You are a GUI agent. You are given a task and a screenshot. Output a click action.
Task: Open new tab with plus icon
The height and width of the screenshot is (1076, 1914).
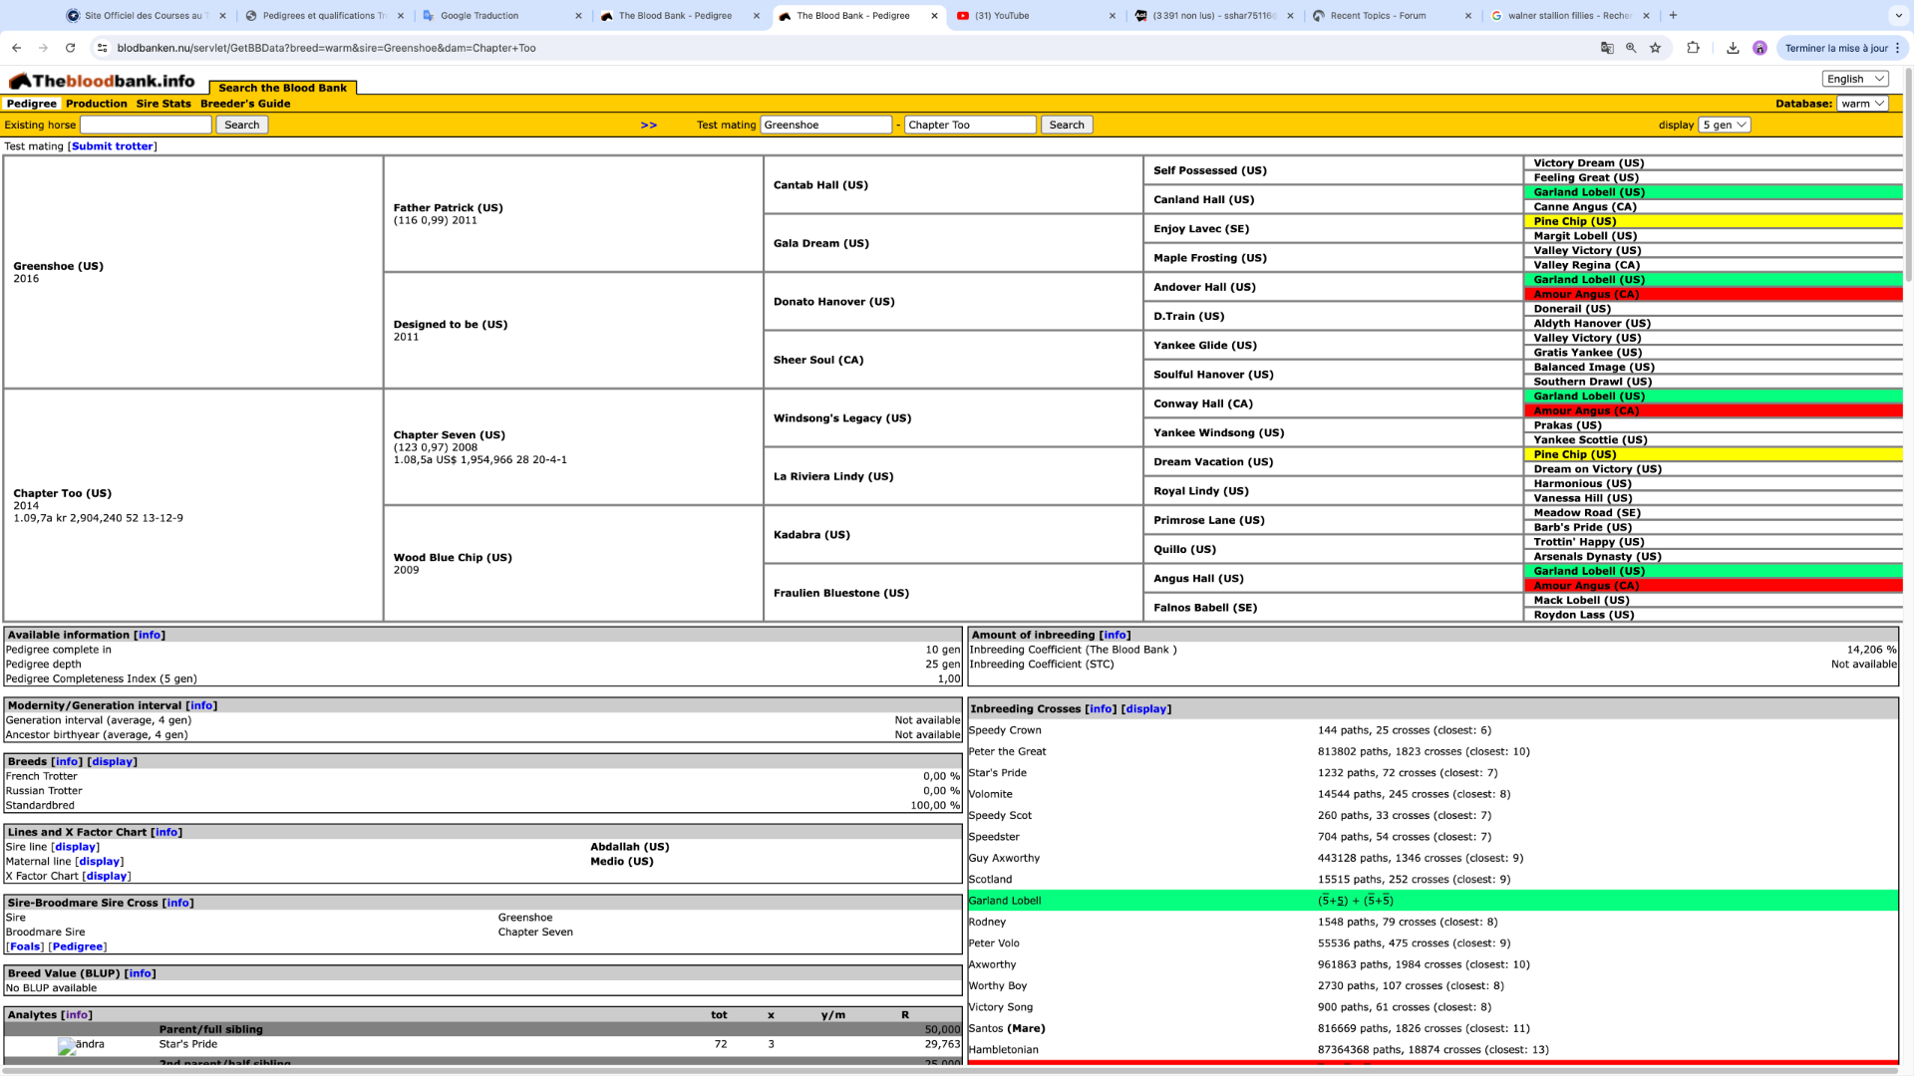pos(1673,16)
